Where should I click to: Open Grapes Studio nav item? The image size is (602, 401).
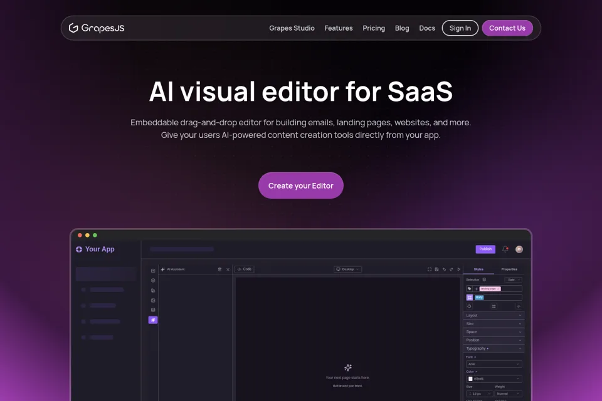tap(292, 28)
